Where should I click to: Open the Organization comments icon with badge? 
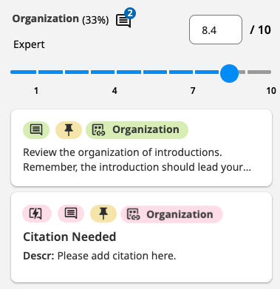123,21
